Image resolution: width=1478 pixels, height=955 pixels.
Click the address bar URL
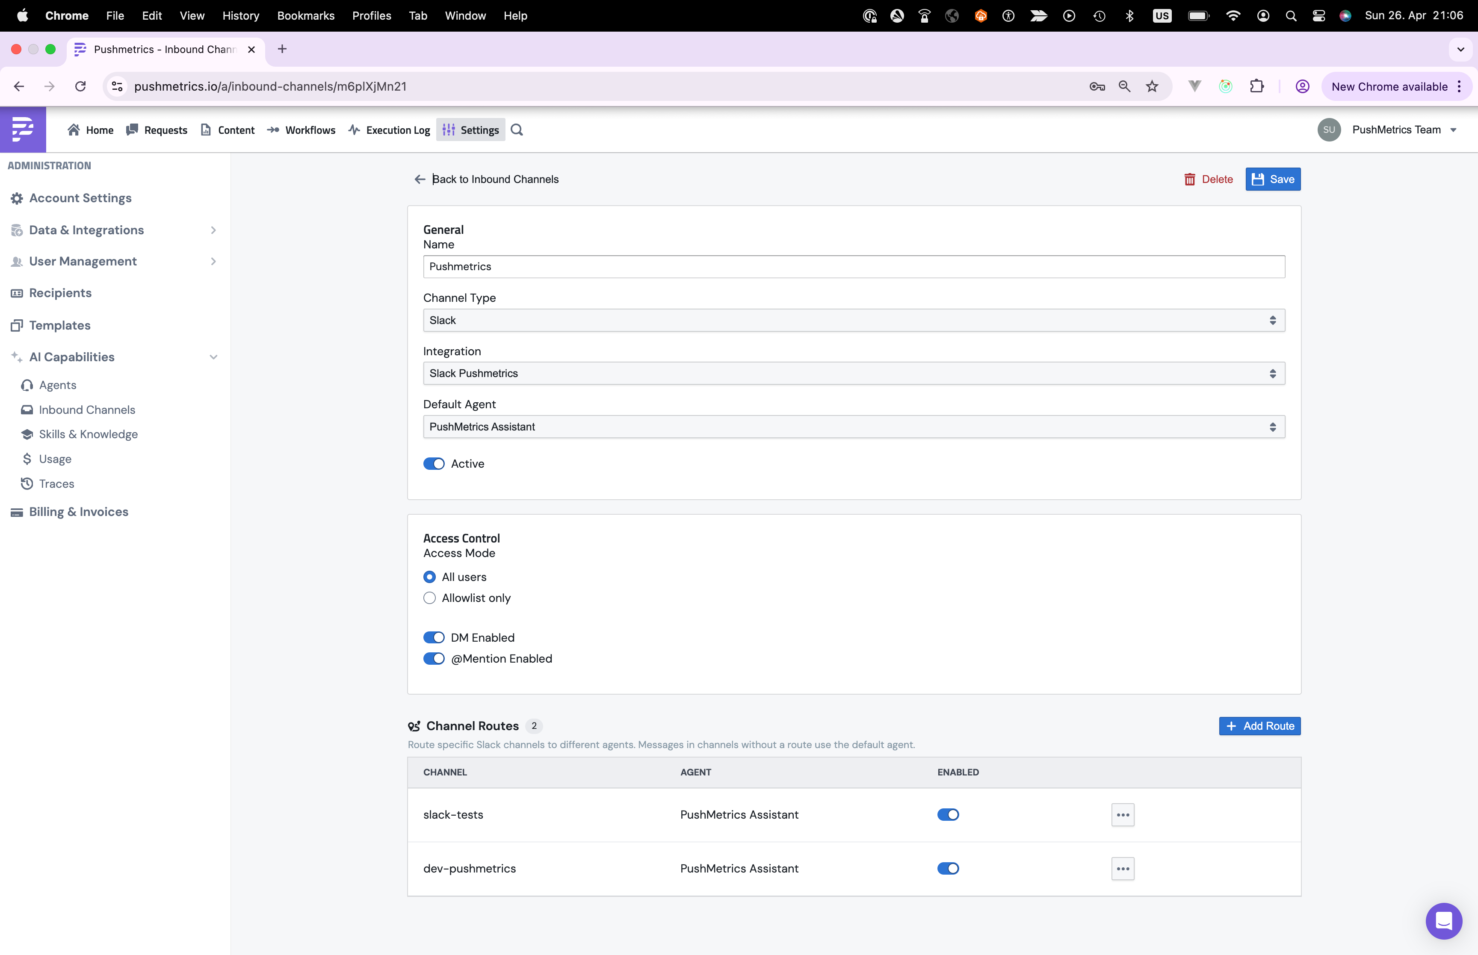point(270,86)
